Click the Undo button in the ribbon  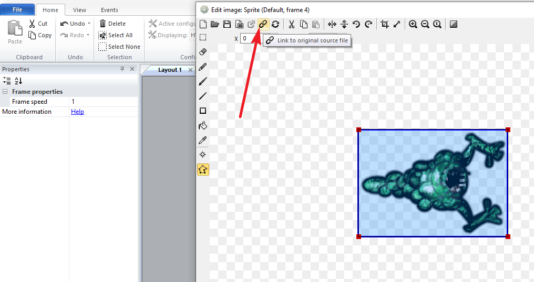click(x=73, y=24)
